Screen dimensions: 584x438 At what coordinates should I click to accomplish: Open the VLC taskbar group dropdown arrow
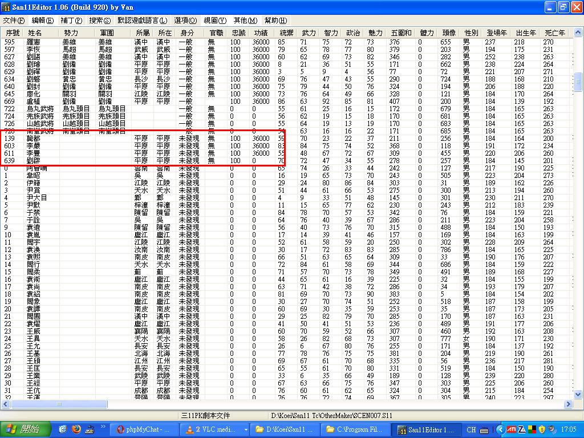coord(246,429)
